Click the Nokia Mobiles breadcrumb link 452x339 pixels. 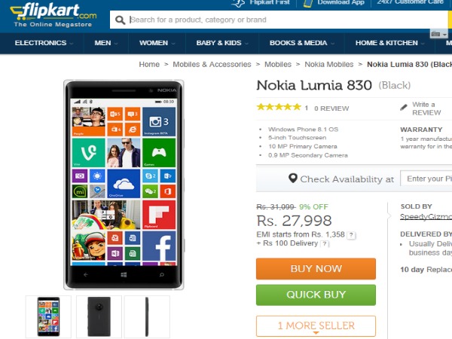click(x=327, y=65)
